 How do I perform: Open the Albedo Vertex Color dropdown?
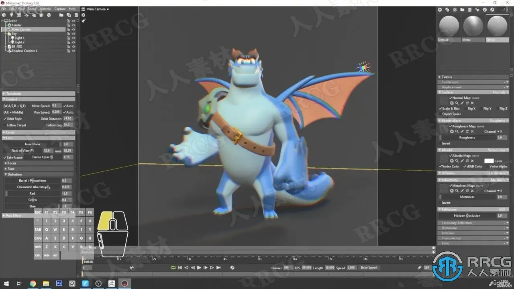[x=498, y=150]
